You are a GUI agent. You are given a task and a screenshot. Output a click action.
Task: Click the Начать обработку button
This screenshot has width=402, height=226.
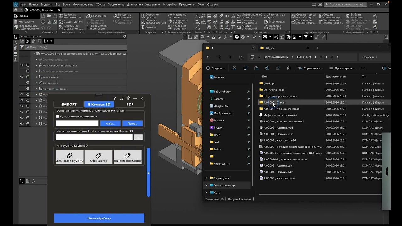point(99,218)
